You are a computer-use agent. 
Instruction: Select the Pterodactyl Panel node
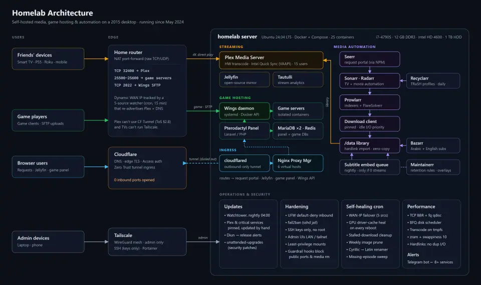(x=245, y=131)
